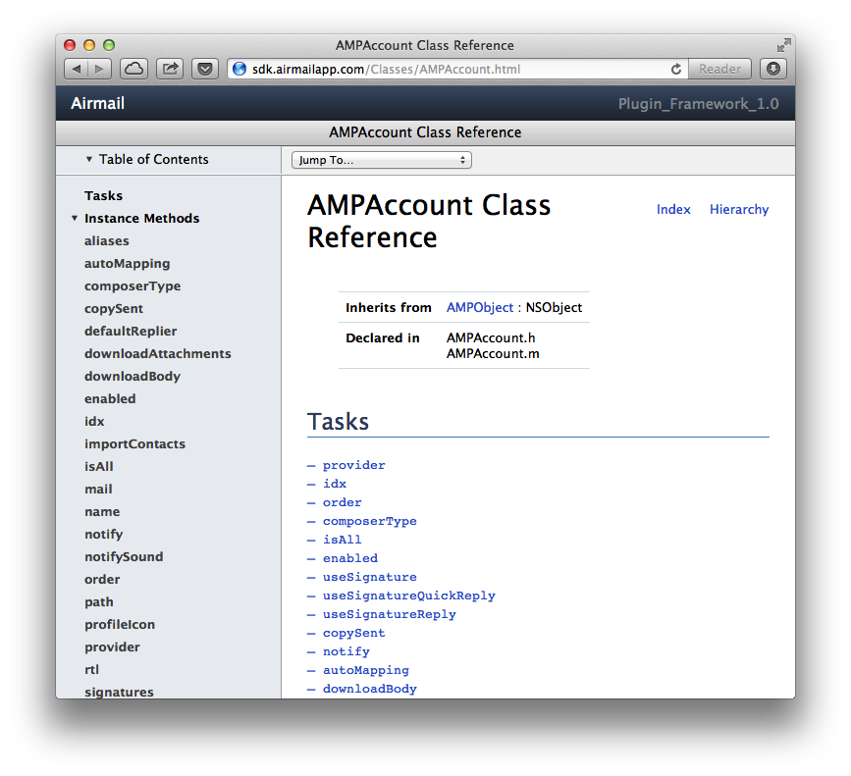The width and height of the screenshot is (851, 776).
Task: Open the useSignatureQuickReply task link
Action: click(x=408, y=595)
